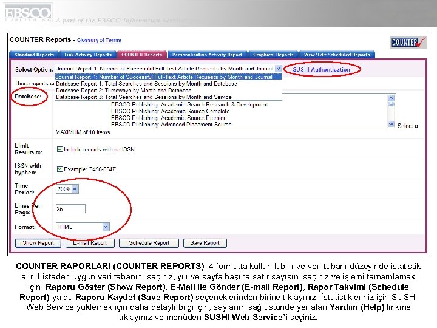The width and height of the screenshot is (437, 328).
Task: Open View/Edit Scheduled Reports tab
Action: (x=337, y=55)
